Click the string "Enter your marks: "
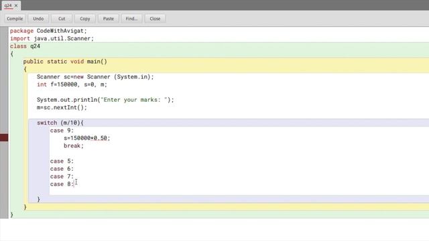Image resolution: width=429 pixels, height=241 pixels. pyautogui.click(x=134, y=100)
